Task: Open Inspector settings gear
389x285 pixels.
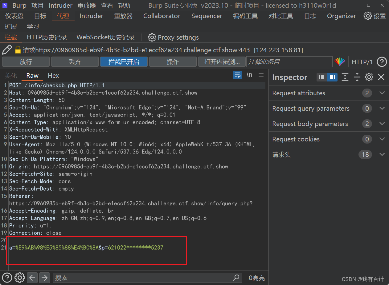Action: point(369,77)
